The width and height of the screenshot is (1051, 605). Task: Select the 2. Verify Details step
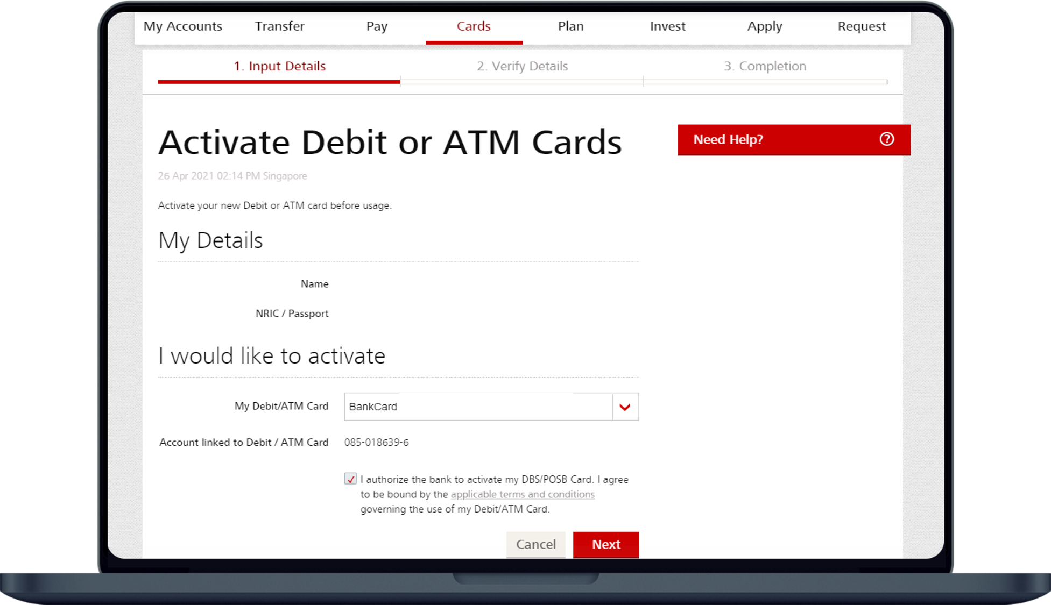pos(522,66)
